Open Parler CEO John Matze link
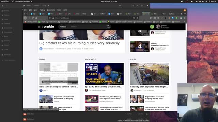This screenshot has height=122, width=218. 111,98
